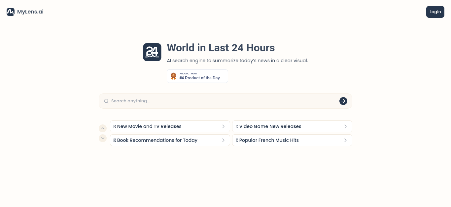
Task: Open Book Recommendations for Today
Action: [170, 140]
